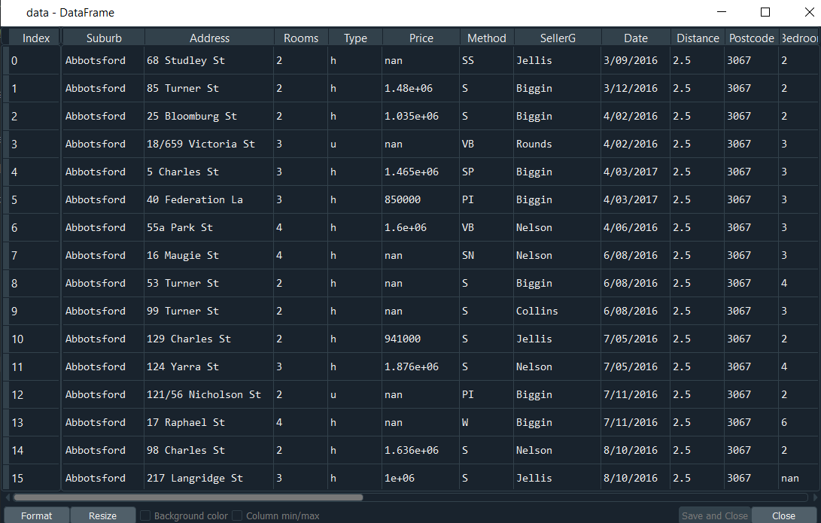Select the price cell '1.465e+06'

421,172
